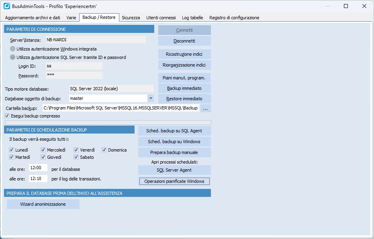
Task: Select Windows integrated authentication radio
Action: [x=12, y=49]
